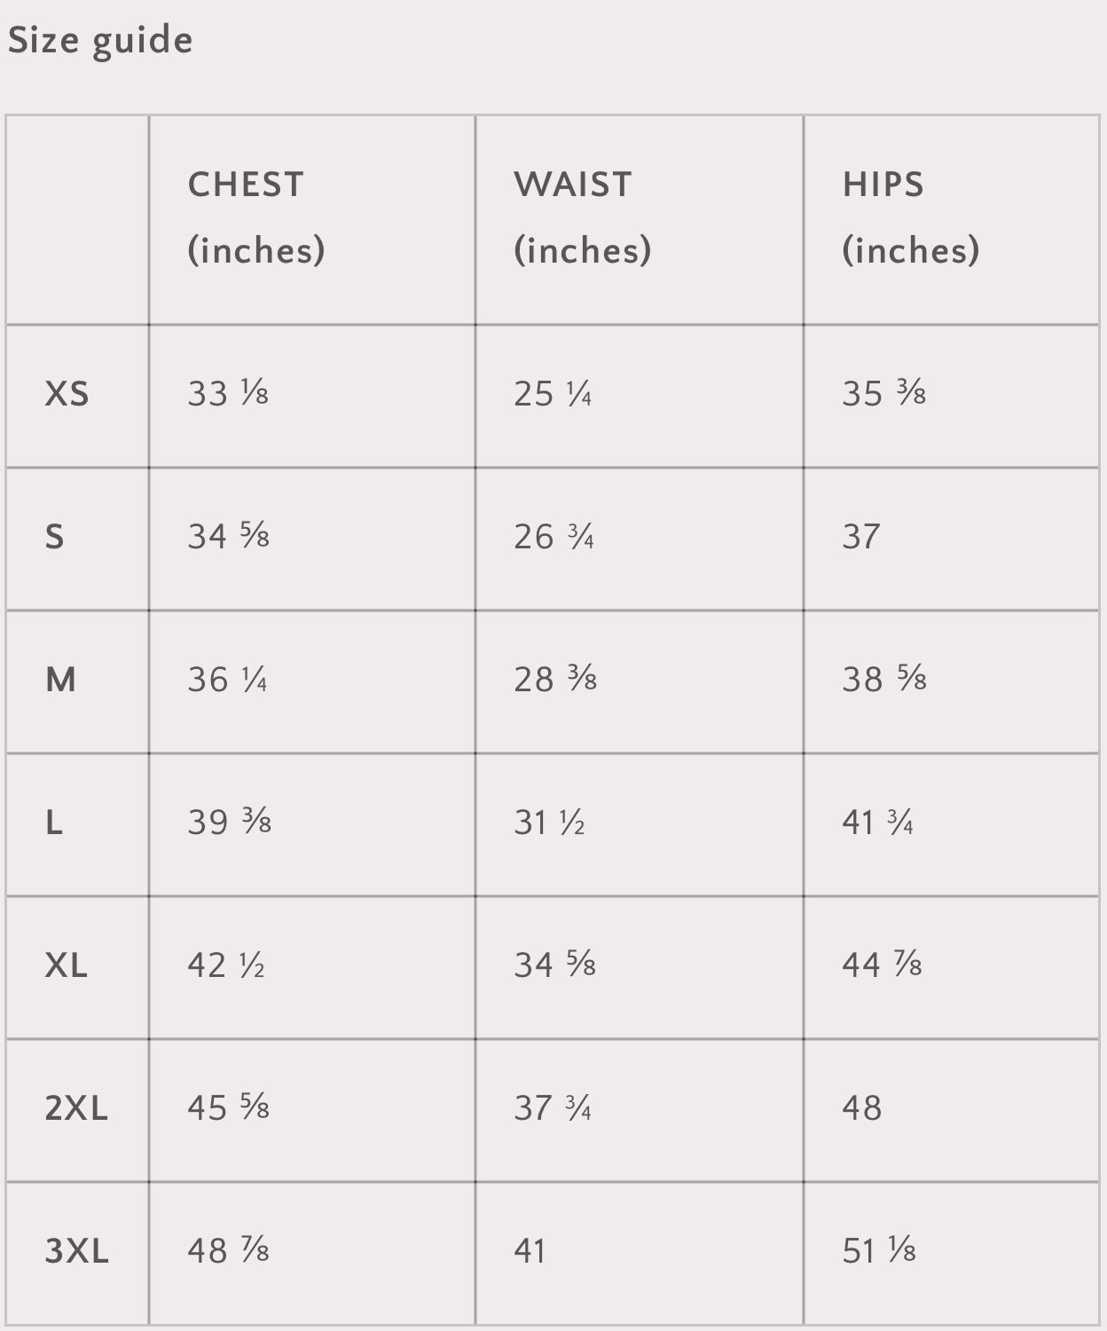Select the 2XL hips value 48
The height and width of the screenshot is (1331, 1107).
tap(862, 1108)
